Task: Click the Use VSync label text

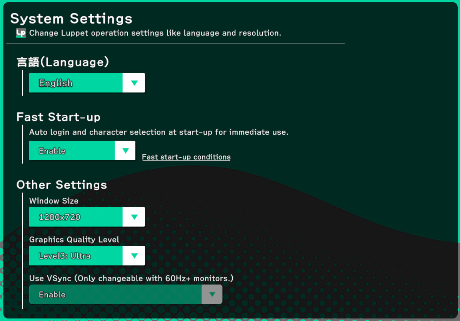Action: 131,278
